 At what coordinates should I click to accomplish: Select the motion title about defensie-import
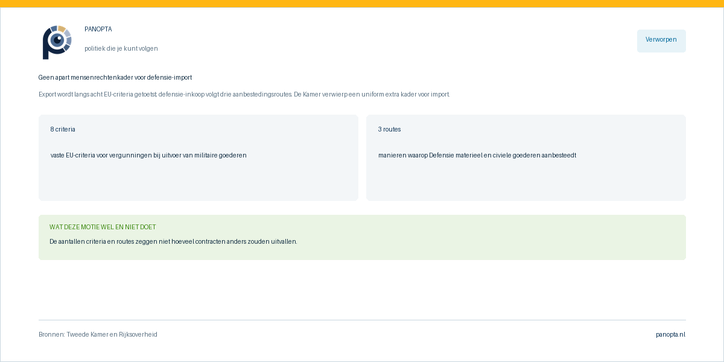[115, 77]
